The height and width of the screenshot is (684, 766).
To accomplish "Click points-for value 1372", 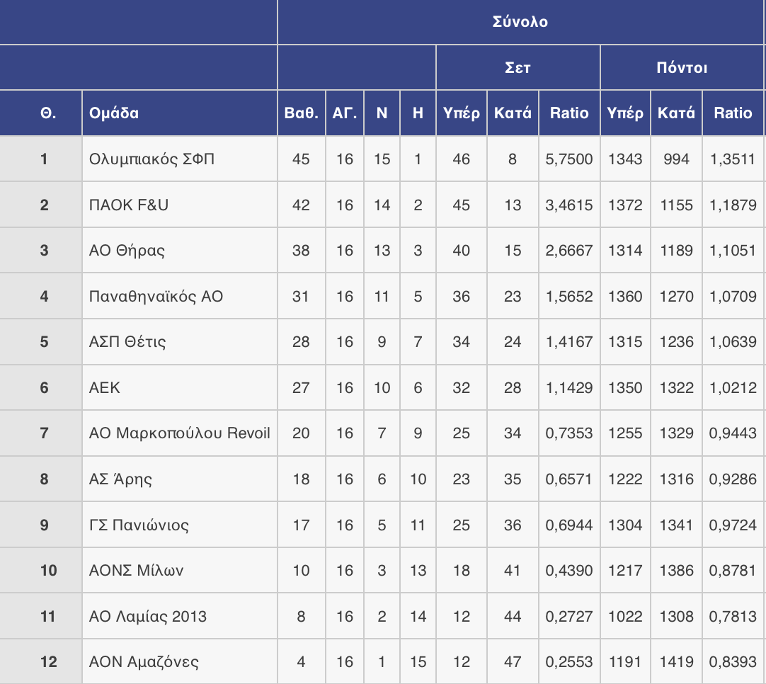I will [625, 205].
